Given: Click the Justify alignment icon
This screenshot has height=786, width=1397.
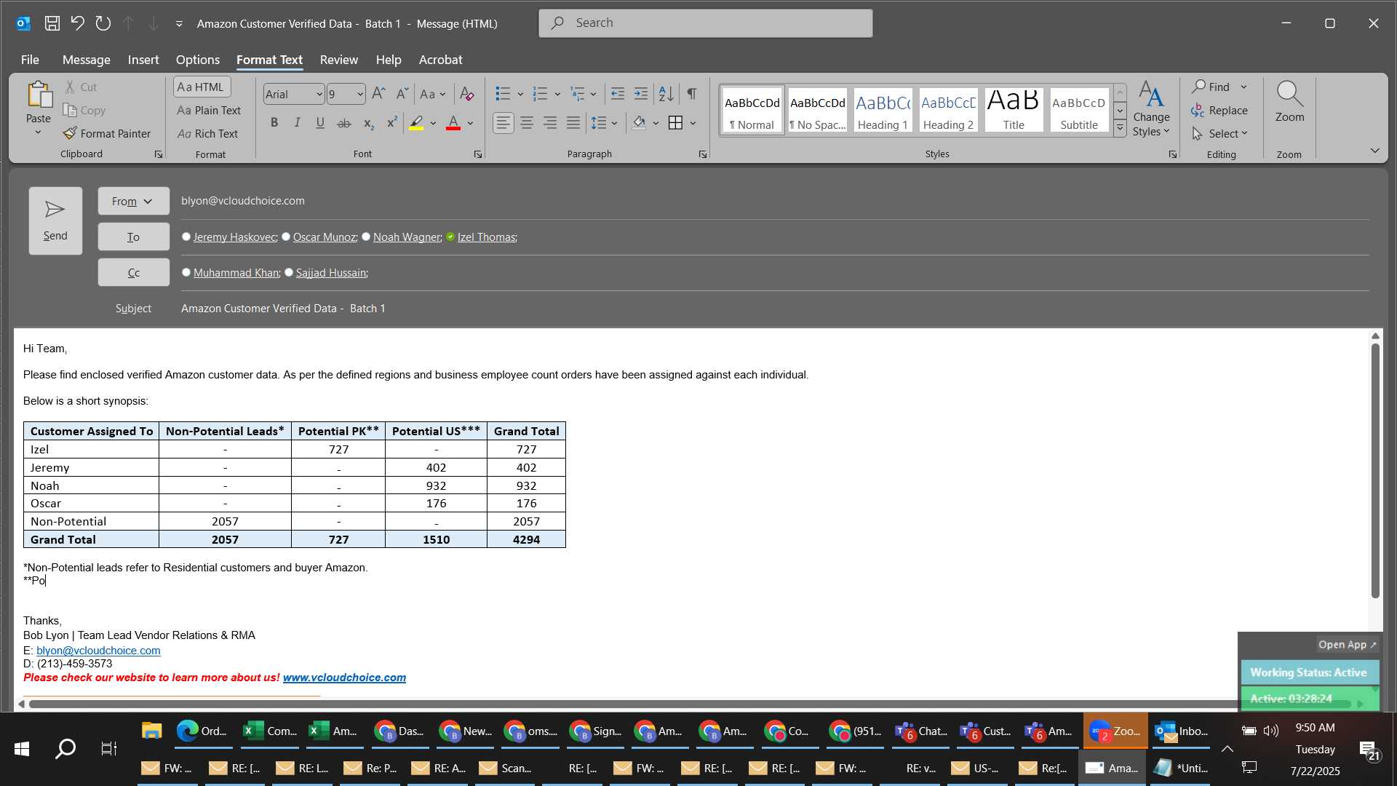Looking at the screenshot, I should (573, 123).
